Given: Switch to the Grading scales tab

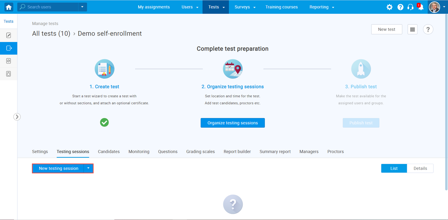Looking at the screenshot, I should [x=200, y=152].
